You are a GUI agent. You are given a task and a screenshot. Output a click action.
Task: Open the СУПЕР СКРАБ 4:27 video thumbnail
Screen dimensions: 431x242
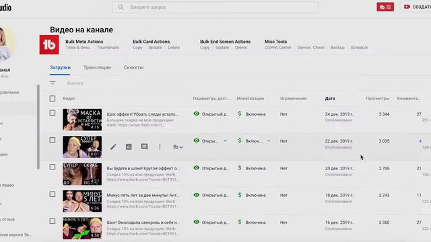click(x=82, y=174)
